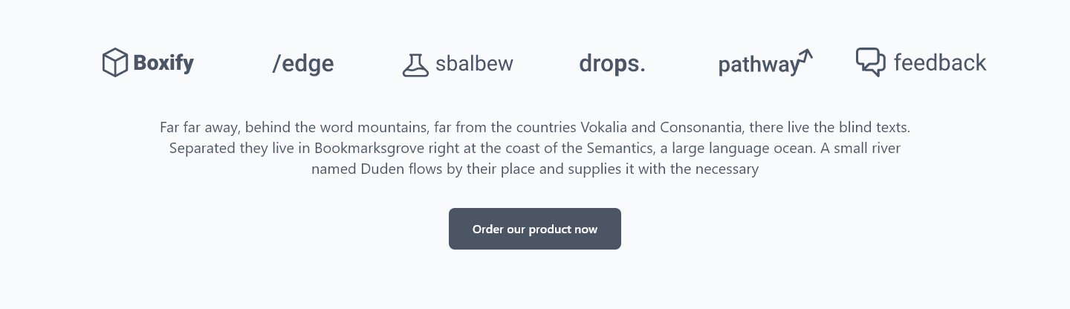This screenshot has width=1070, height=309.
Task: Click the word Duden in the text
Action: pyautogui.click(x=383, y=169)
